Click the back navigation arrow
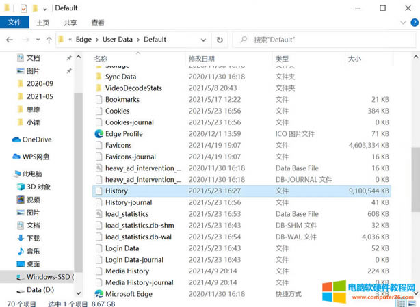The image size is (420, 307). pos(9,40)
